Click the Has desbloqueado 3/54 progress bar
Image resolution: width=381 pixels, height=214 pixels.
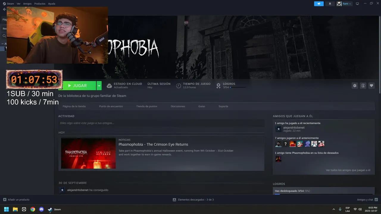[324, 194]
